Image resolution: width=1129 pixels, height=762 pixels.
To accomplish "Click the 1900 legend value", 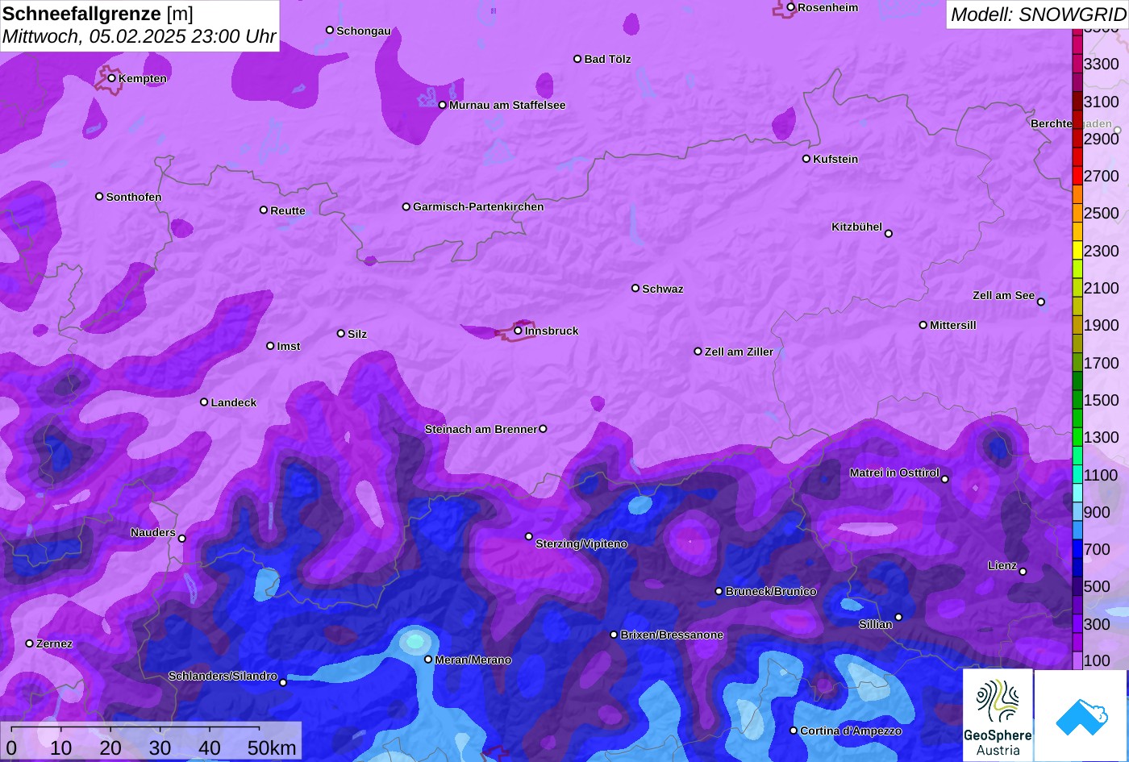I will pos(1102,325).
